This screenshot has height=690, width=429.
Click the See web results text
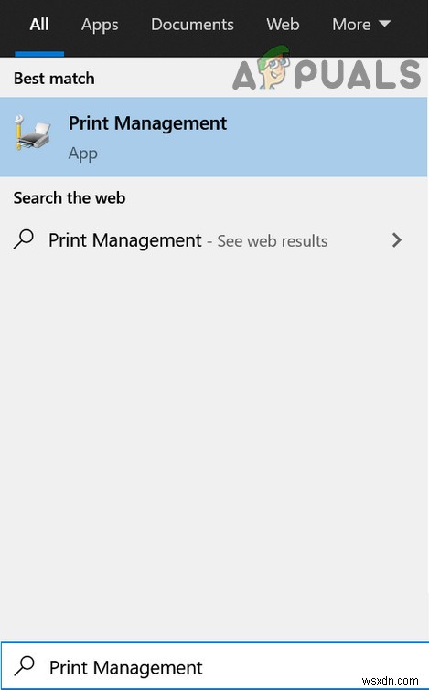[273, 241]
